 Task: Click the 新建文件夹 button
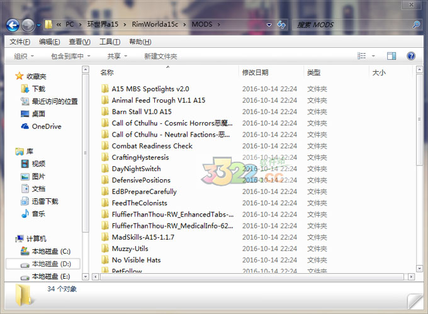tap(160, 56)
